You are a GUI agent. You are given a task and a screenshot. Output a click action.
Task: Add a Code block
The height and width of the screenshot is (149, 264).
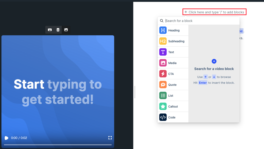coord(163,117)
